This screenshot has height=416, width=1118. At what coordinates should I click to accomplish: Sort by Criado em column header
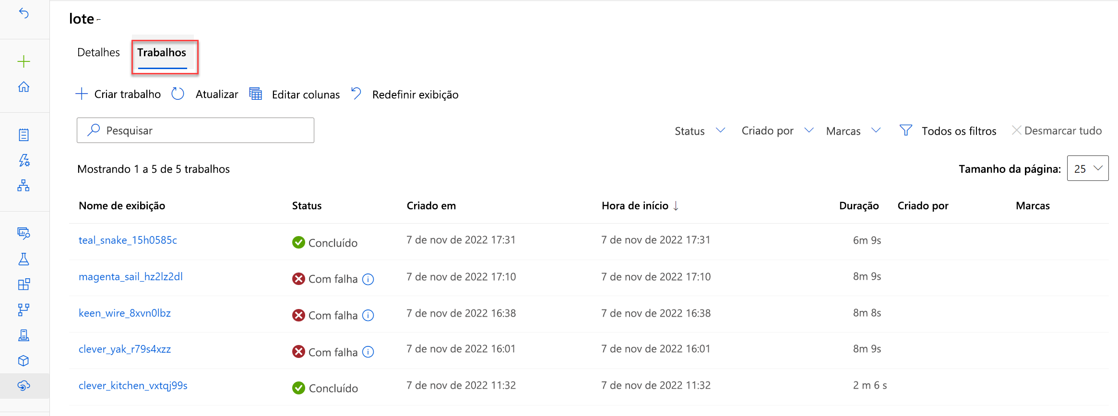[431, 206]
